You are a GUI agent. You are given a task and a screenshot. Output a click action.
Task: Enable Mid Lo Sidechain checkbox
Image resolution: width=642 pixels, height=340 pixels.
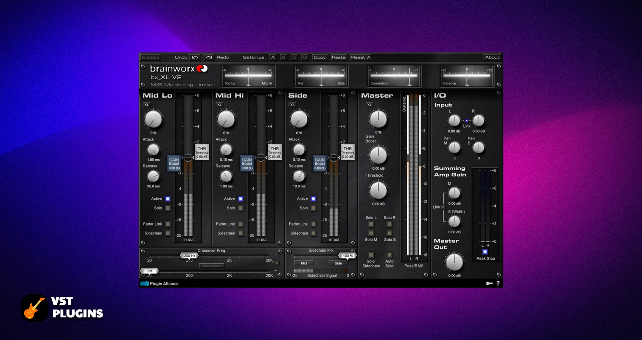[168, 233]
